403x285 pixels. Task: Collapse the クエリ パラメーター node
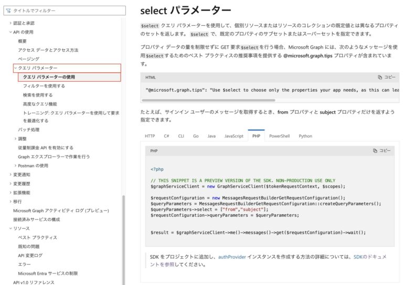[15, 68]
